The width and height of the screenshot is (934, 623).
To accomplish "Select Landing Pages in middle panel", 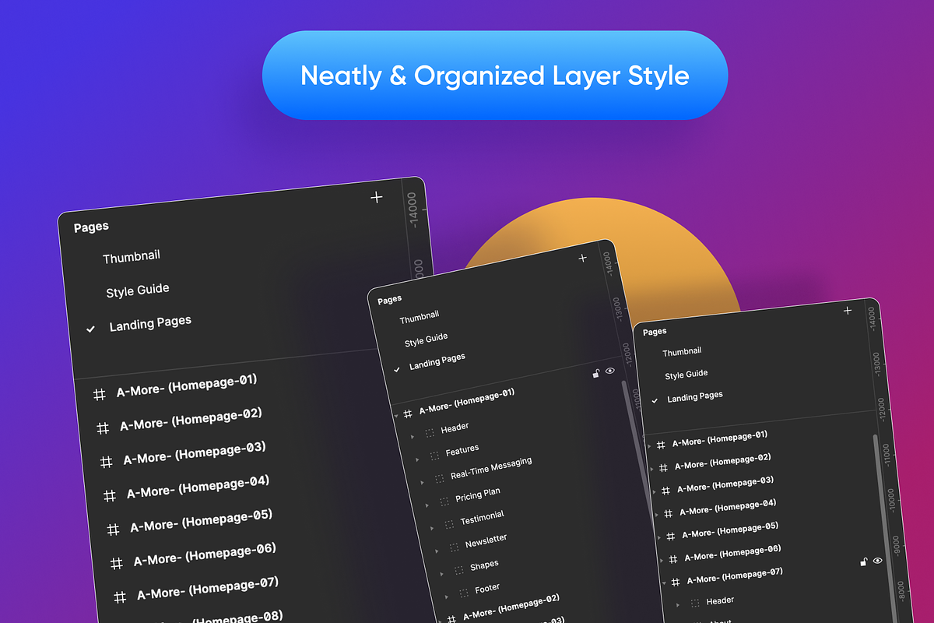I will 437,361.
